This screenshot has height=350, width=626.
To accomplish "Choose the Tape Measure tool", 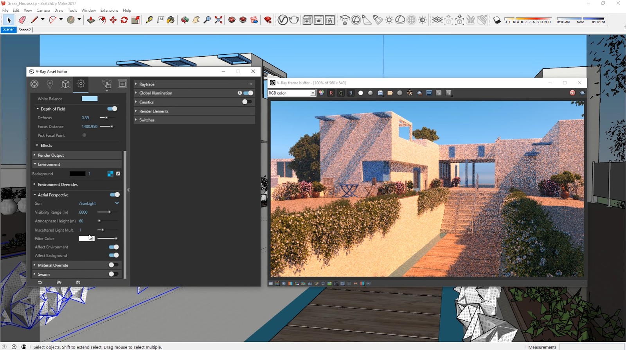I will pyautogui.click(x=149, y=20).
